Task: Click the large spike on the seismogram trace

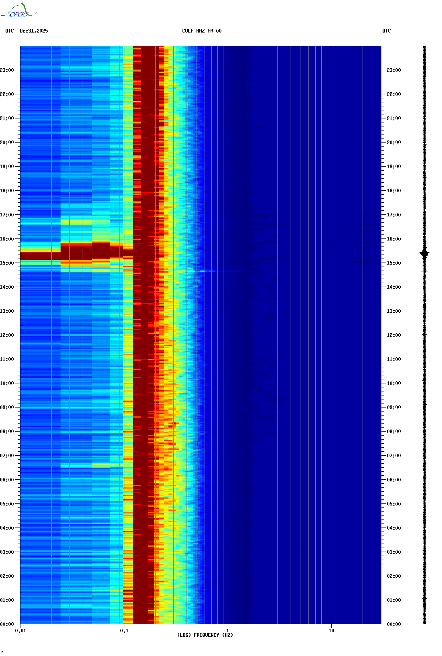Action: point(424,253)
